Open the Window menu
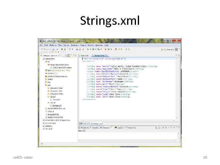This screenshot has height=165, width=220. 99,45
